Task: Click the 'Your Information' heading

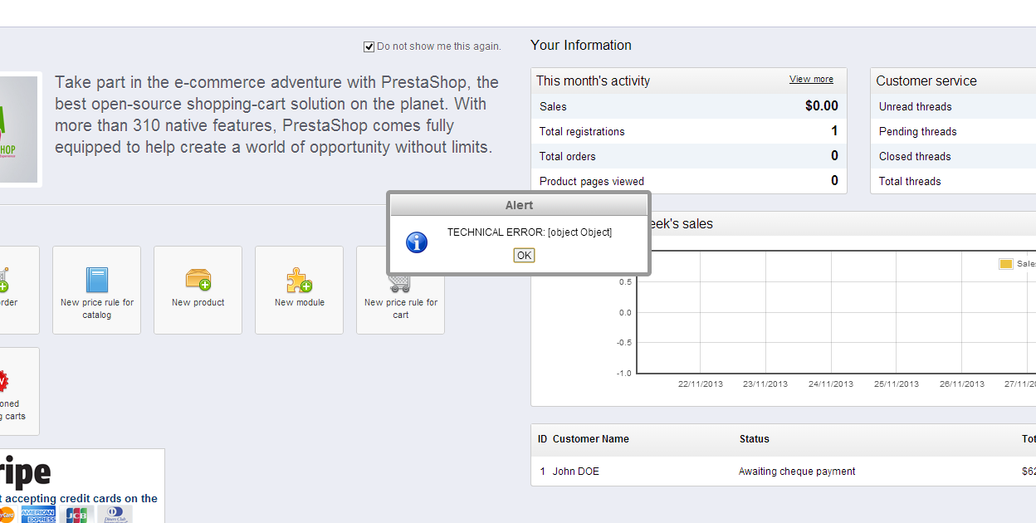Action: point(581,46)
